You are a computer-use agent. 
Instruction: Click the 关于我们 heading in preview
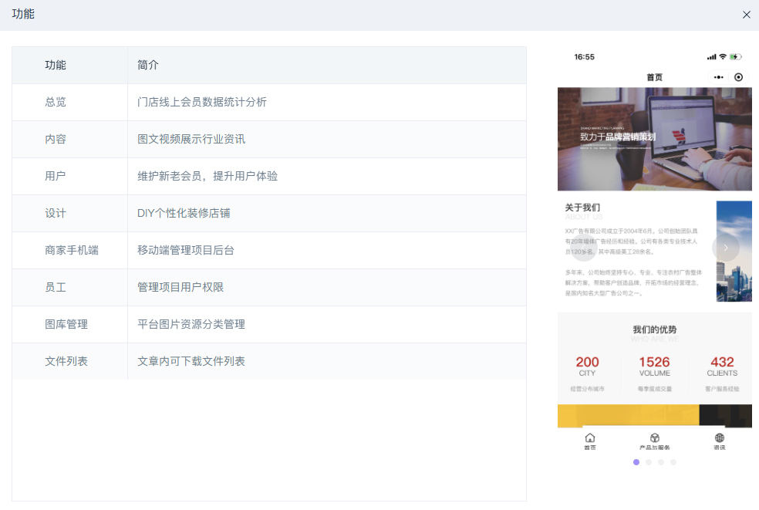pyautogui.click(x=582, y=208)
